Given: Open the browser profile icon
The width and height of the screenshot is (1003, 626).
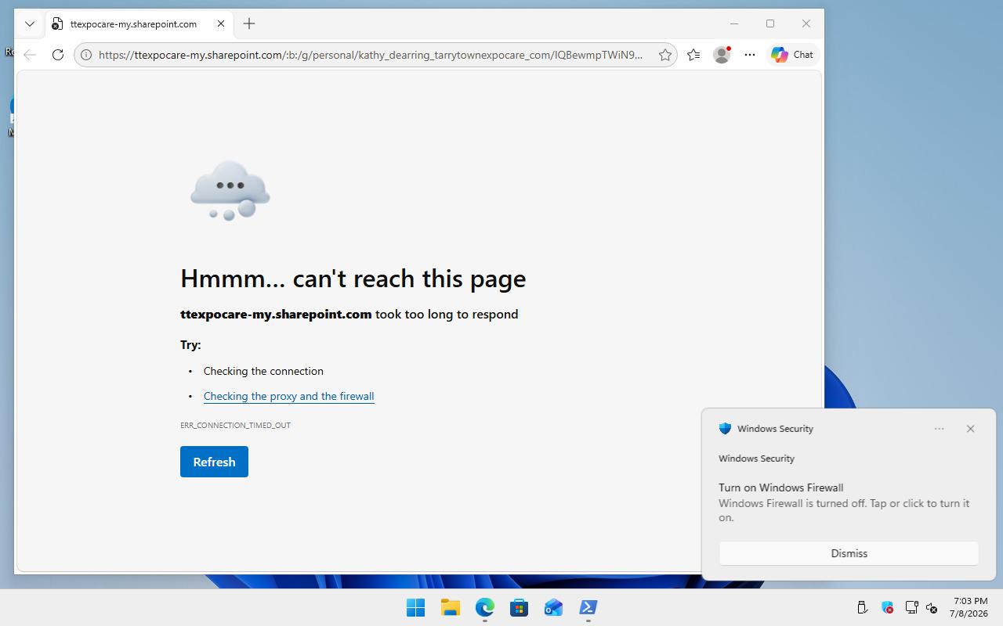Looking at the screenshot, I should 722,55.
